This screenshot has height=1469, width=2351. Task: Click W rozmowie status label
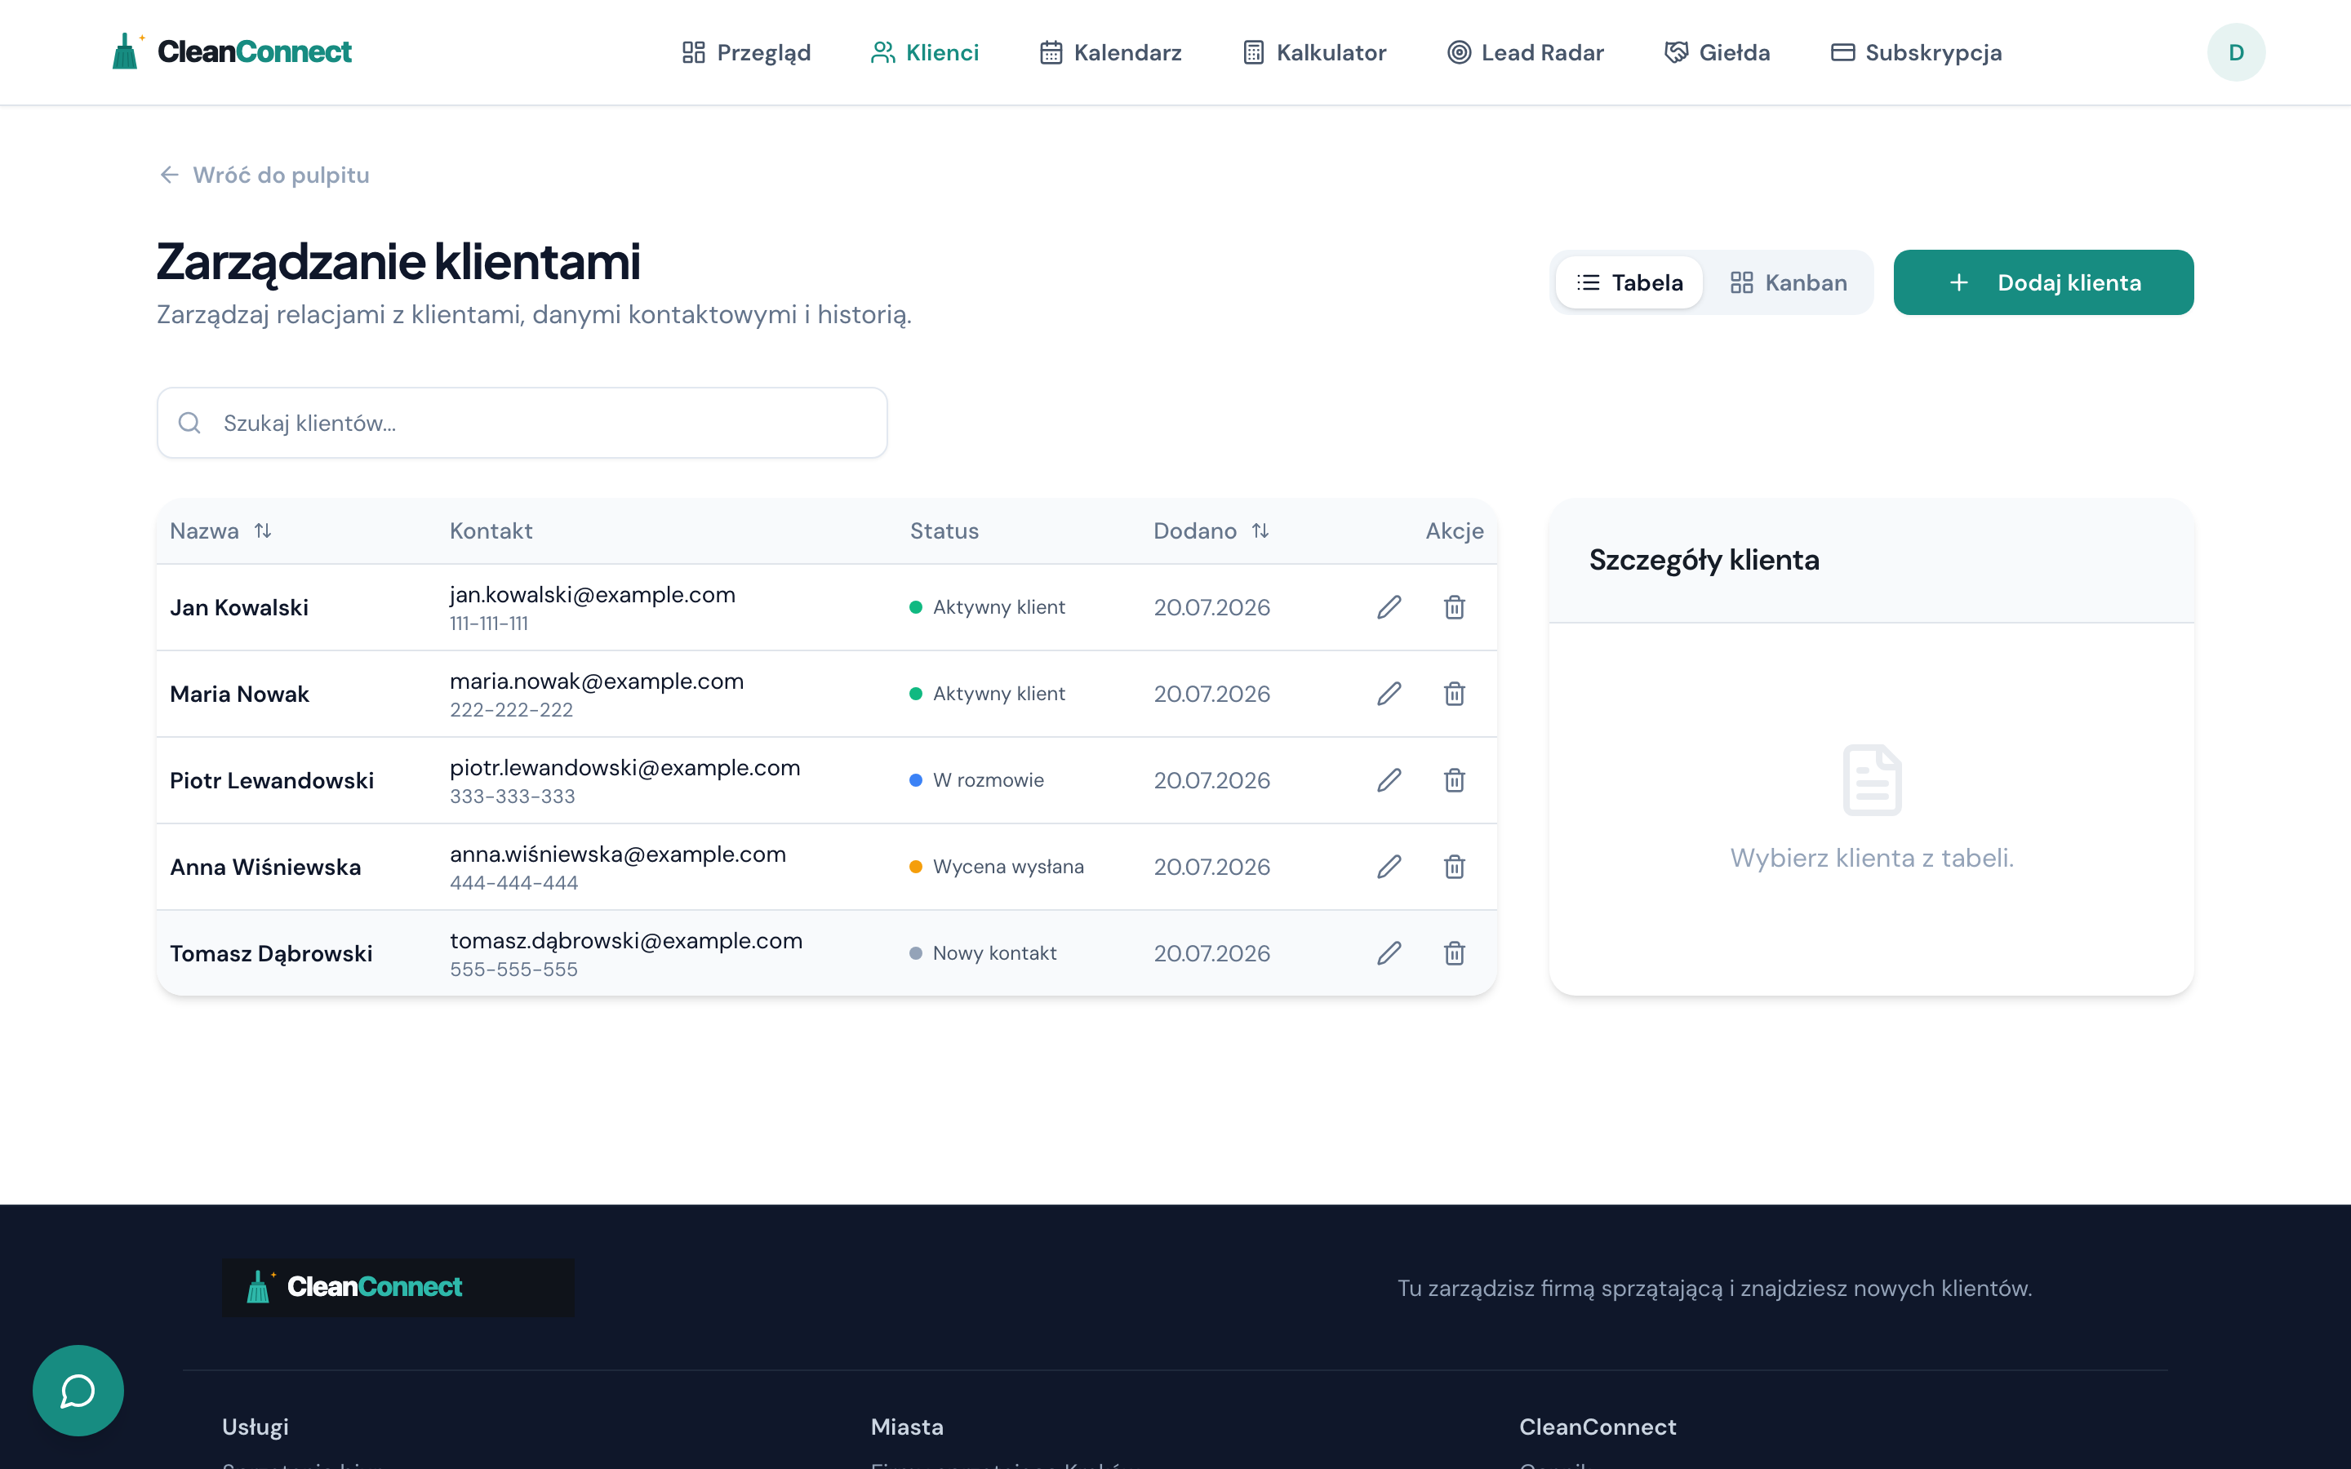pos(988,780)
